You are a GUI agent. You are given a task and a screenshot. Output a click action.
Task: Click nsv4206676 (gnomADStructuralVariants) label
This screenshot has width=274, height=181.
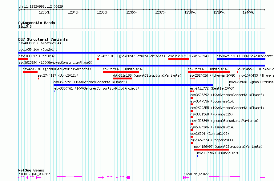57,69
